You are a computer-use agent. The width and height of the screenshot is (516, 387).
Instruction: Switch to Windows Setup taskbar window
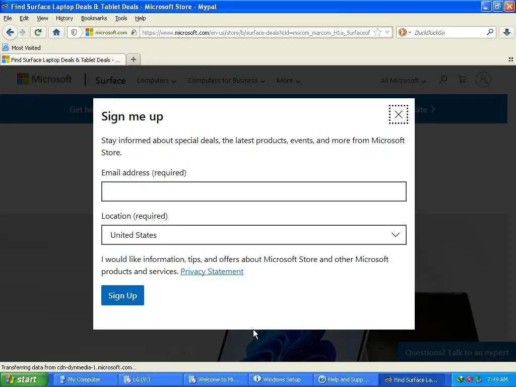click(280, 379)
